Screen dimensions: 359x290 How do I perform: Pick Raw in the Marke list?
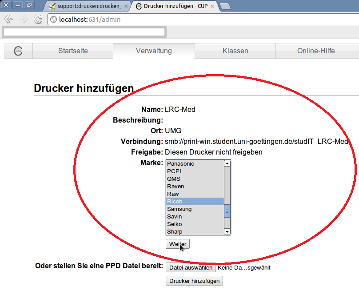(x=195, y=194)
